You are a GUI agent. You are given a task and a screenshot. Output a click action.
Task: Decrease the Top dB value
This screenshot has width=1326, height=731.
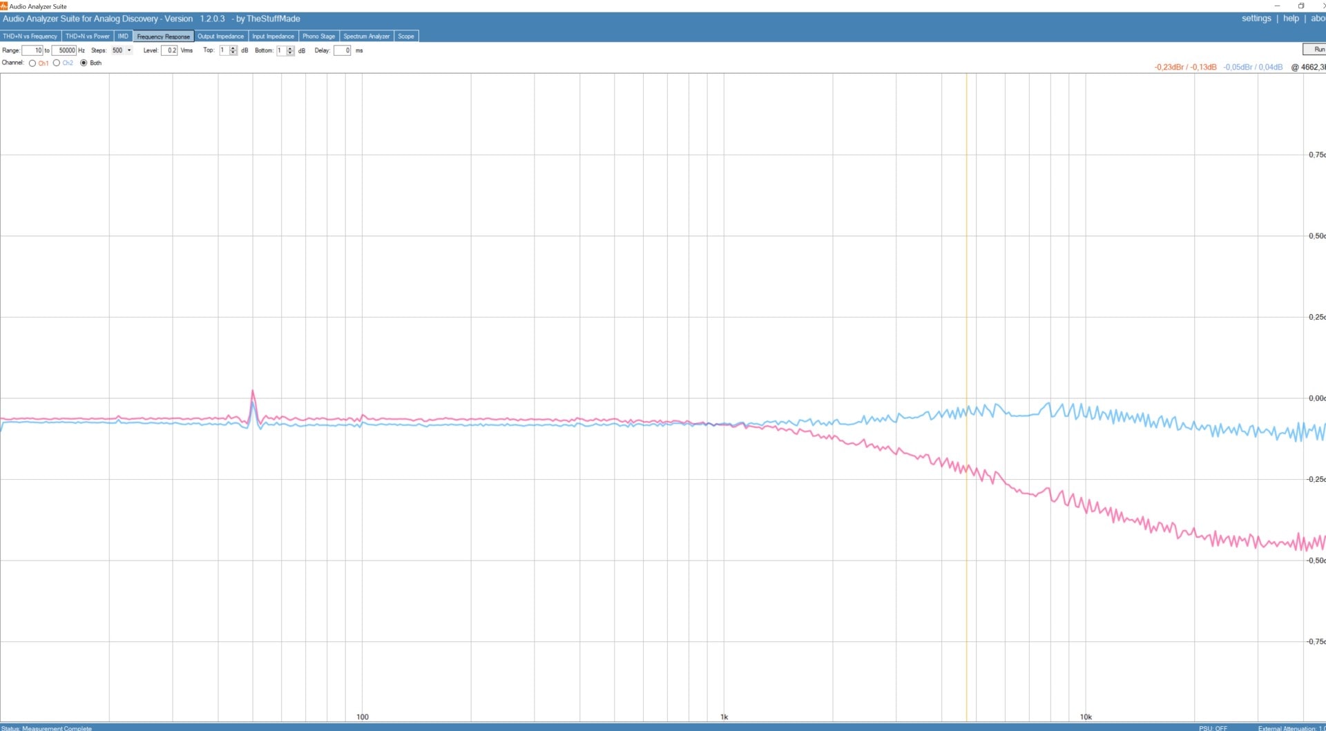(233, 52)
